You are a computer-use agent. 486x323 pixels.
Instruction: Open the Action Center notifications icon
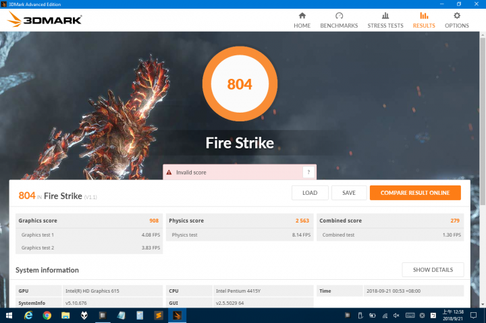(473, 316)
